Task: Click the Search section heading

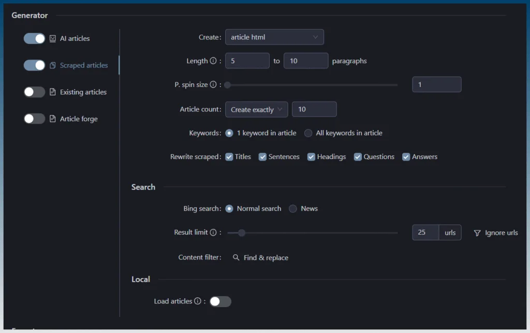Action: pos(143,187)
